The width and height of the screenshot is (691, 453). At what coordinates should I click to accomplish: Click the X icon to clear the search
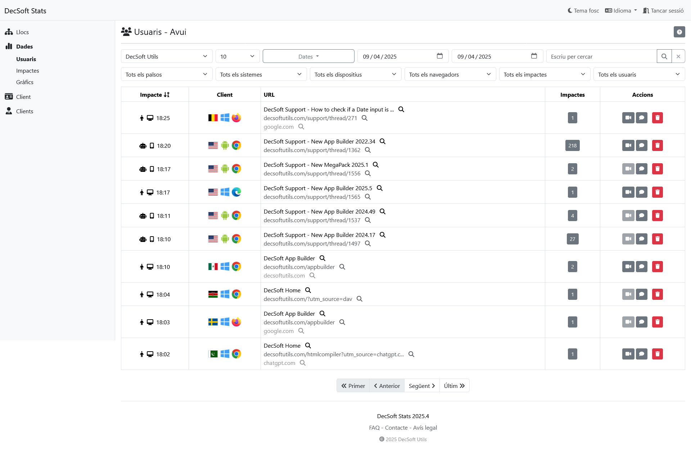coord(678,56)
